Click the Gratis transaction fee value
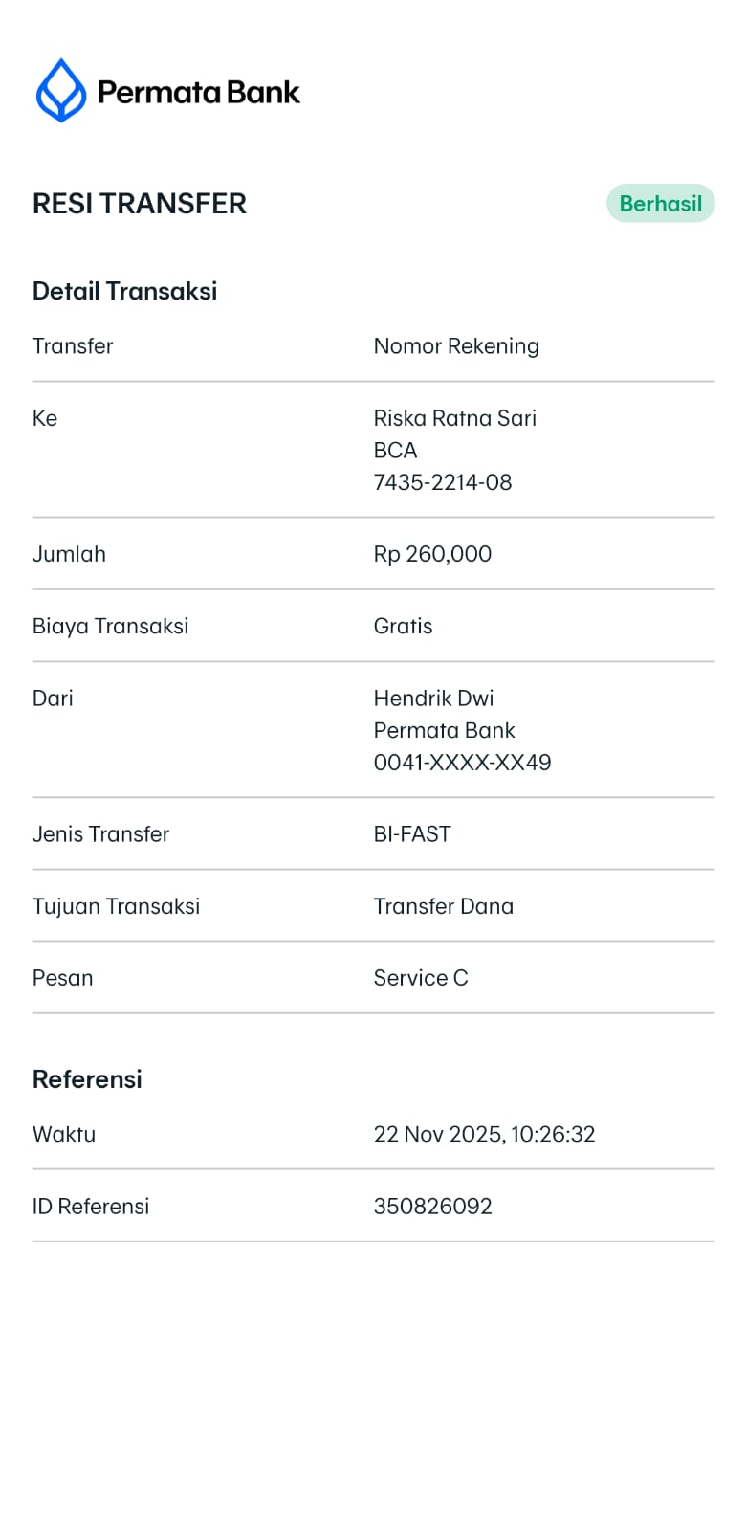The image size is (747, 1531). click(x=403, y=626)
